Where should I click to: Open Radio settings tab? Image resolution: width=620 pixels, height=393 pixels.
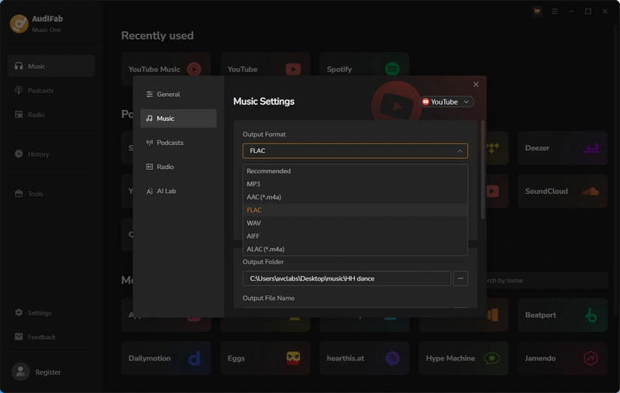coord(178,167)
